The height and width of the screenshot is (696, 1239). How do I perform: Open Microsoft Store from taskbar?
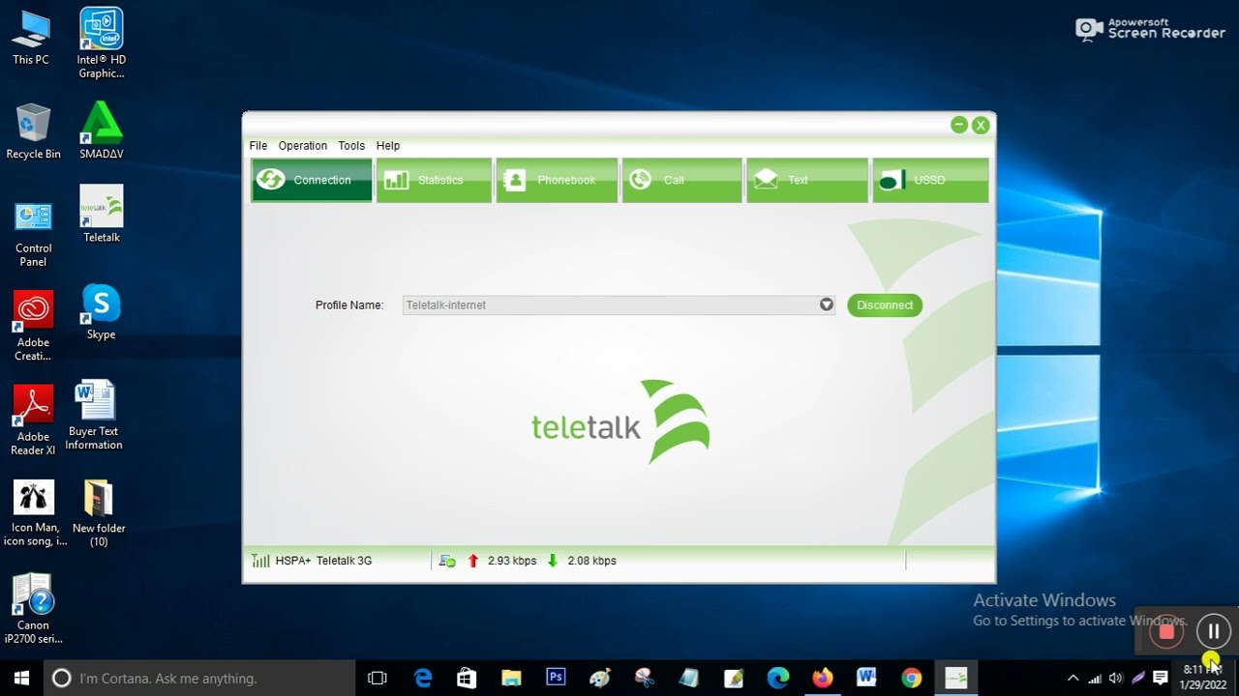click(x=467, y=679)
